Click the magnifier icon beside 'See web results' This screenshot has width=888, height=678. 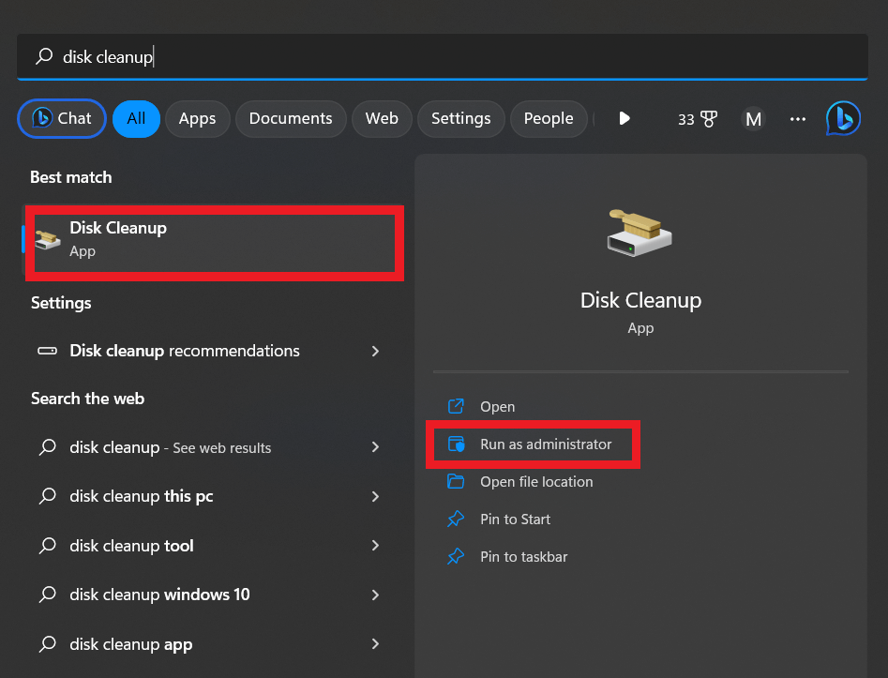click(x=48, y=447)
